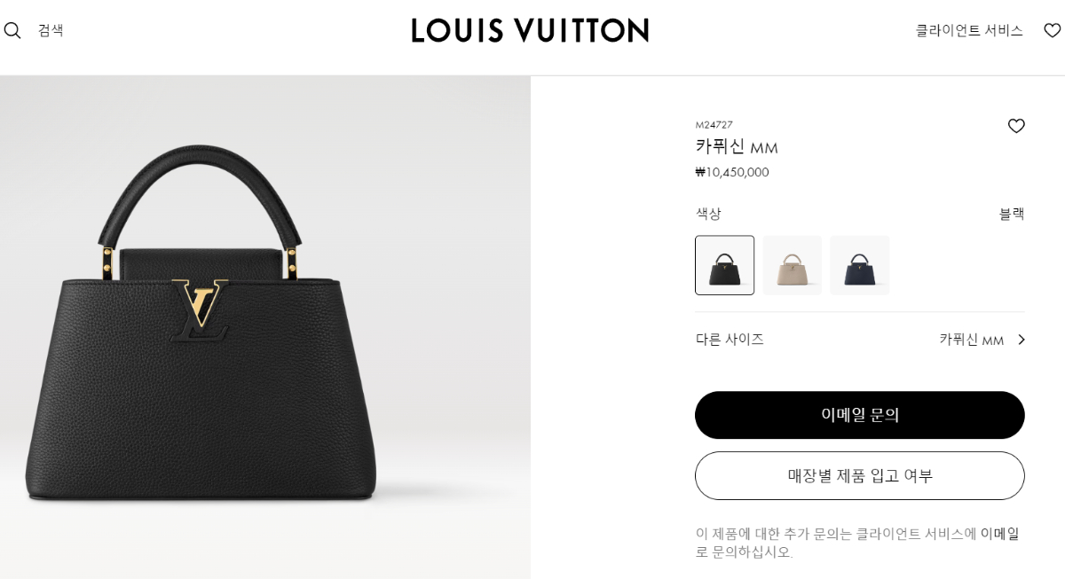Expand the 다른 사이즈 chevron arrow

(1021, 340)
